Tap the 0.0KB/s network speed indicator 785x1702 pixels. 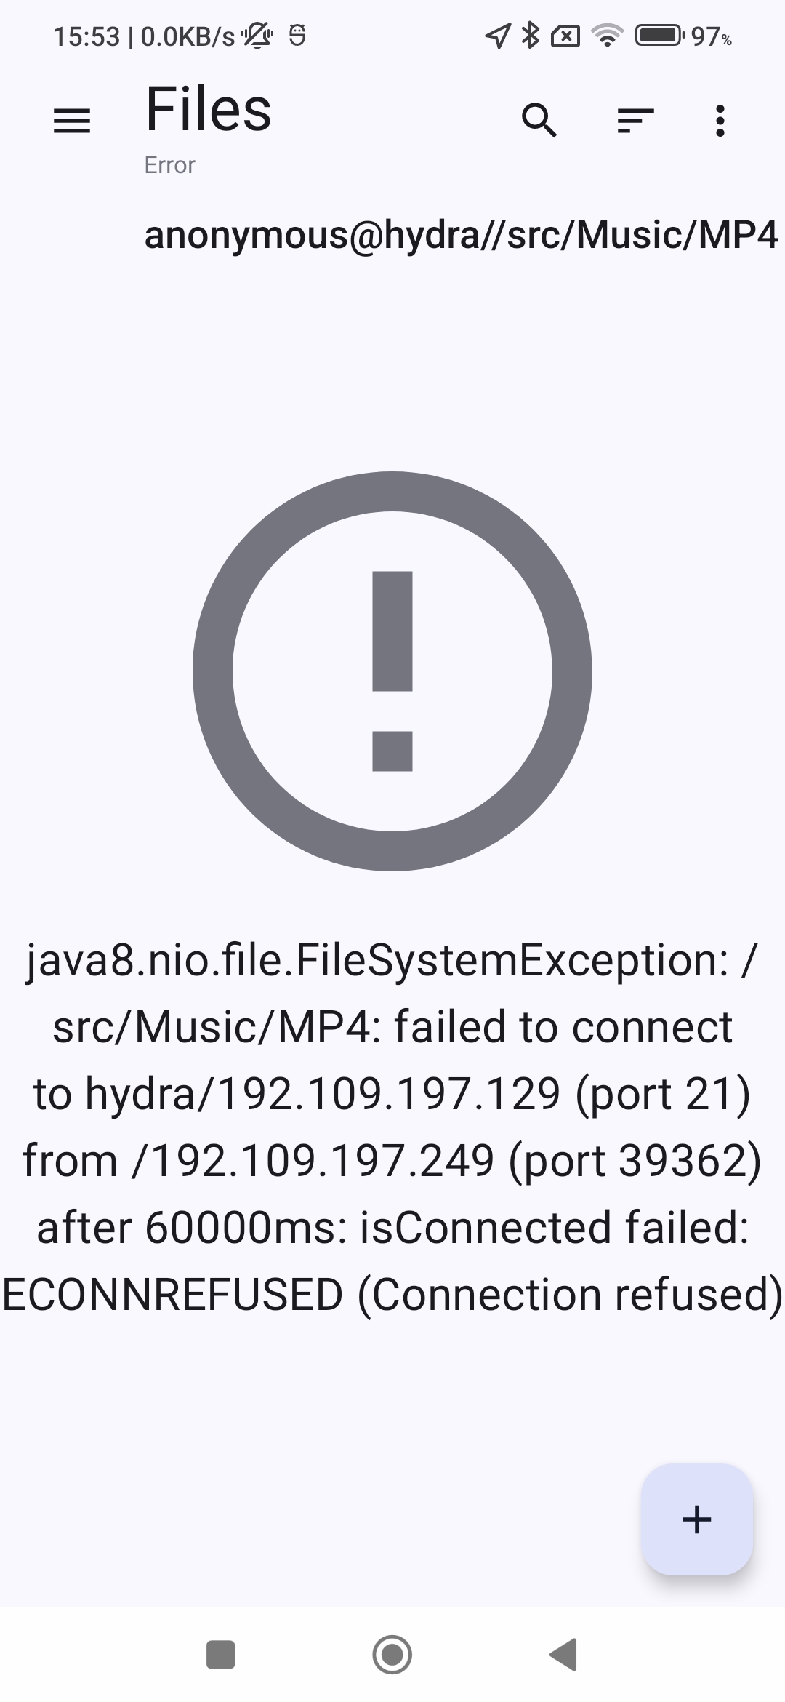click(x=188, y=36)
